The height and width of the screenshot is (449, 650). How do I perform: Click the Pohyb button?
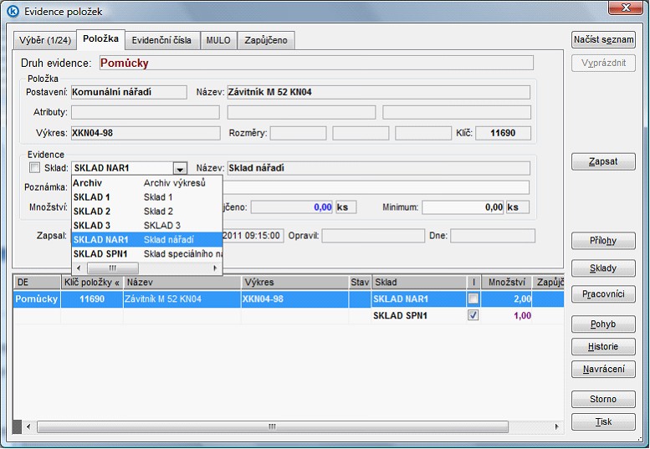click(x=603, y=324)
